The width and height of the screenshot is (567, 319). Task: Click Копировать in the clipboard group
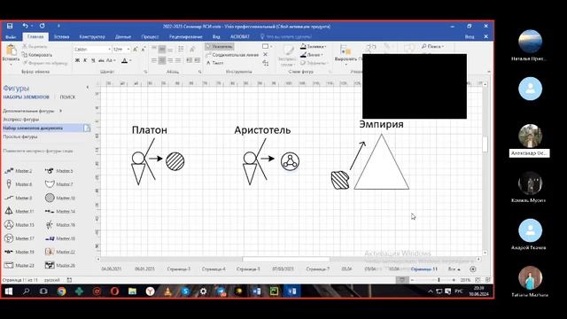[37, 55]
